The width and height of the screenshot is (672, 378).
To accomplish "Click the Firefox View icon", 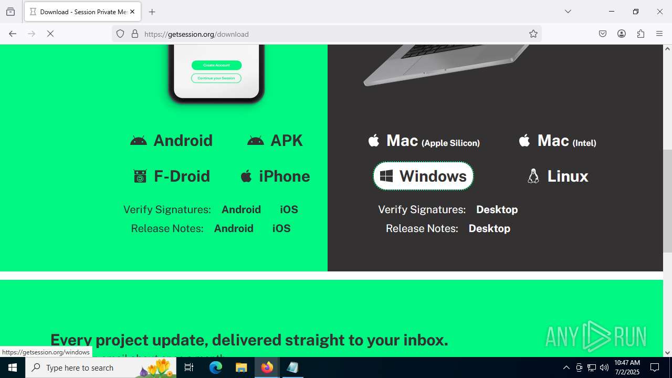I will (x=10, y=12).
